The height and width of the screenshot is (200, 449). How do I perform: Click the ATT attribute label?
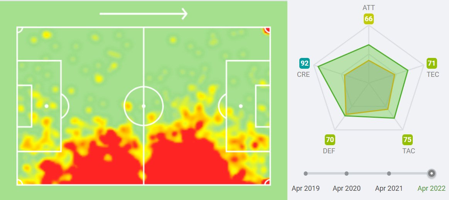(369, 8)
